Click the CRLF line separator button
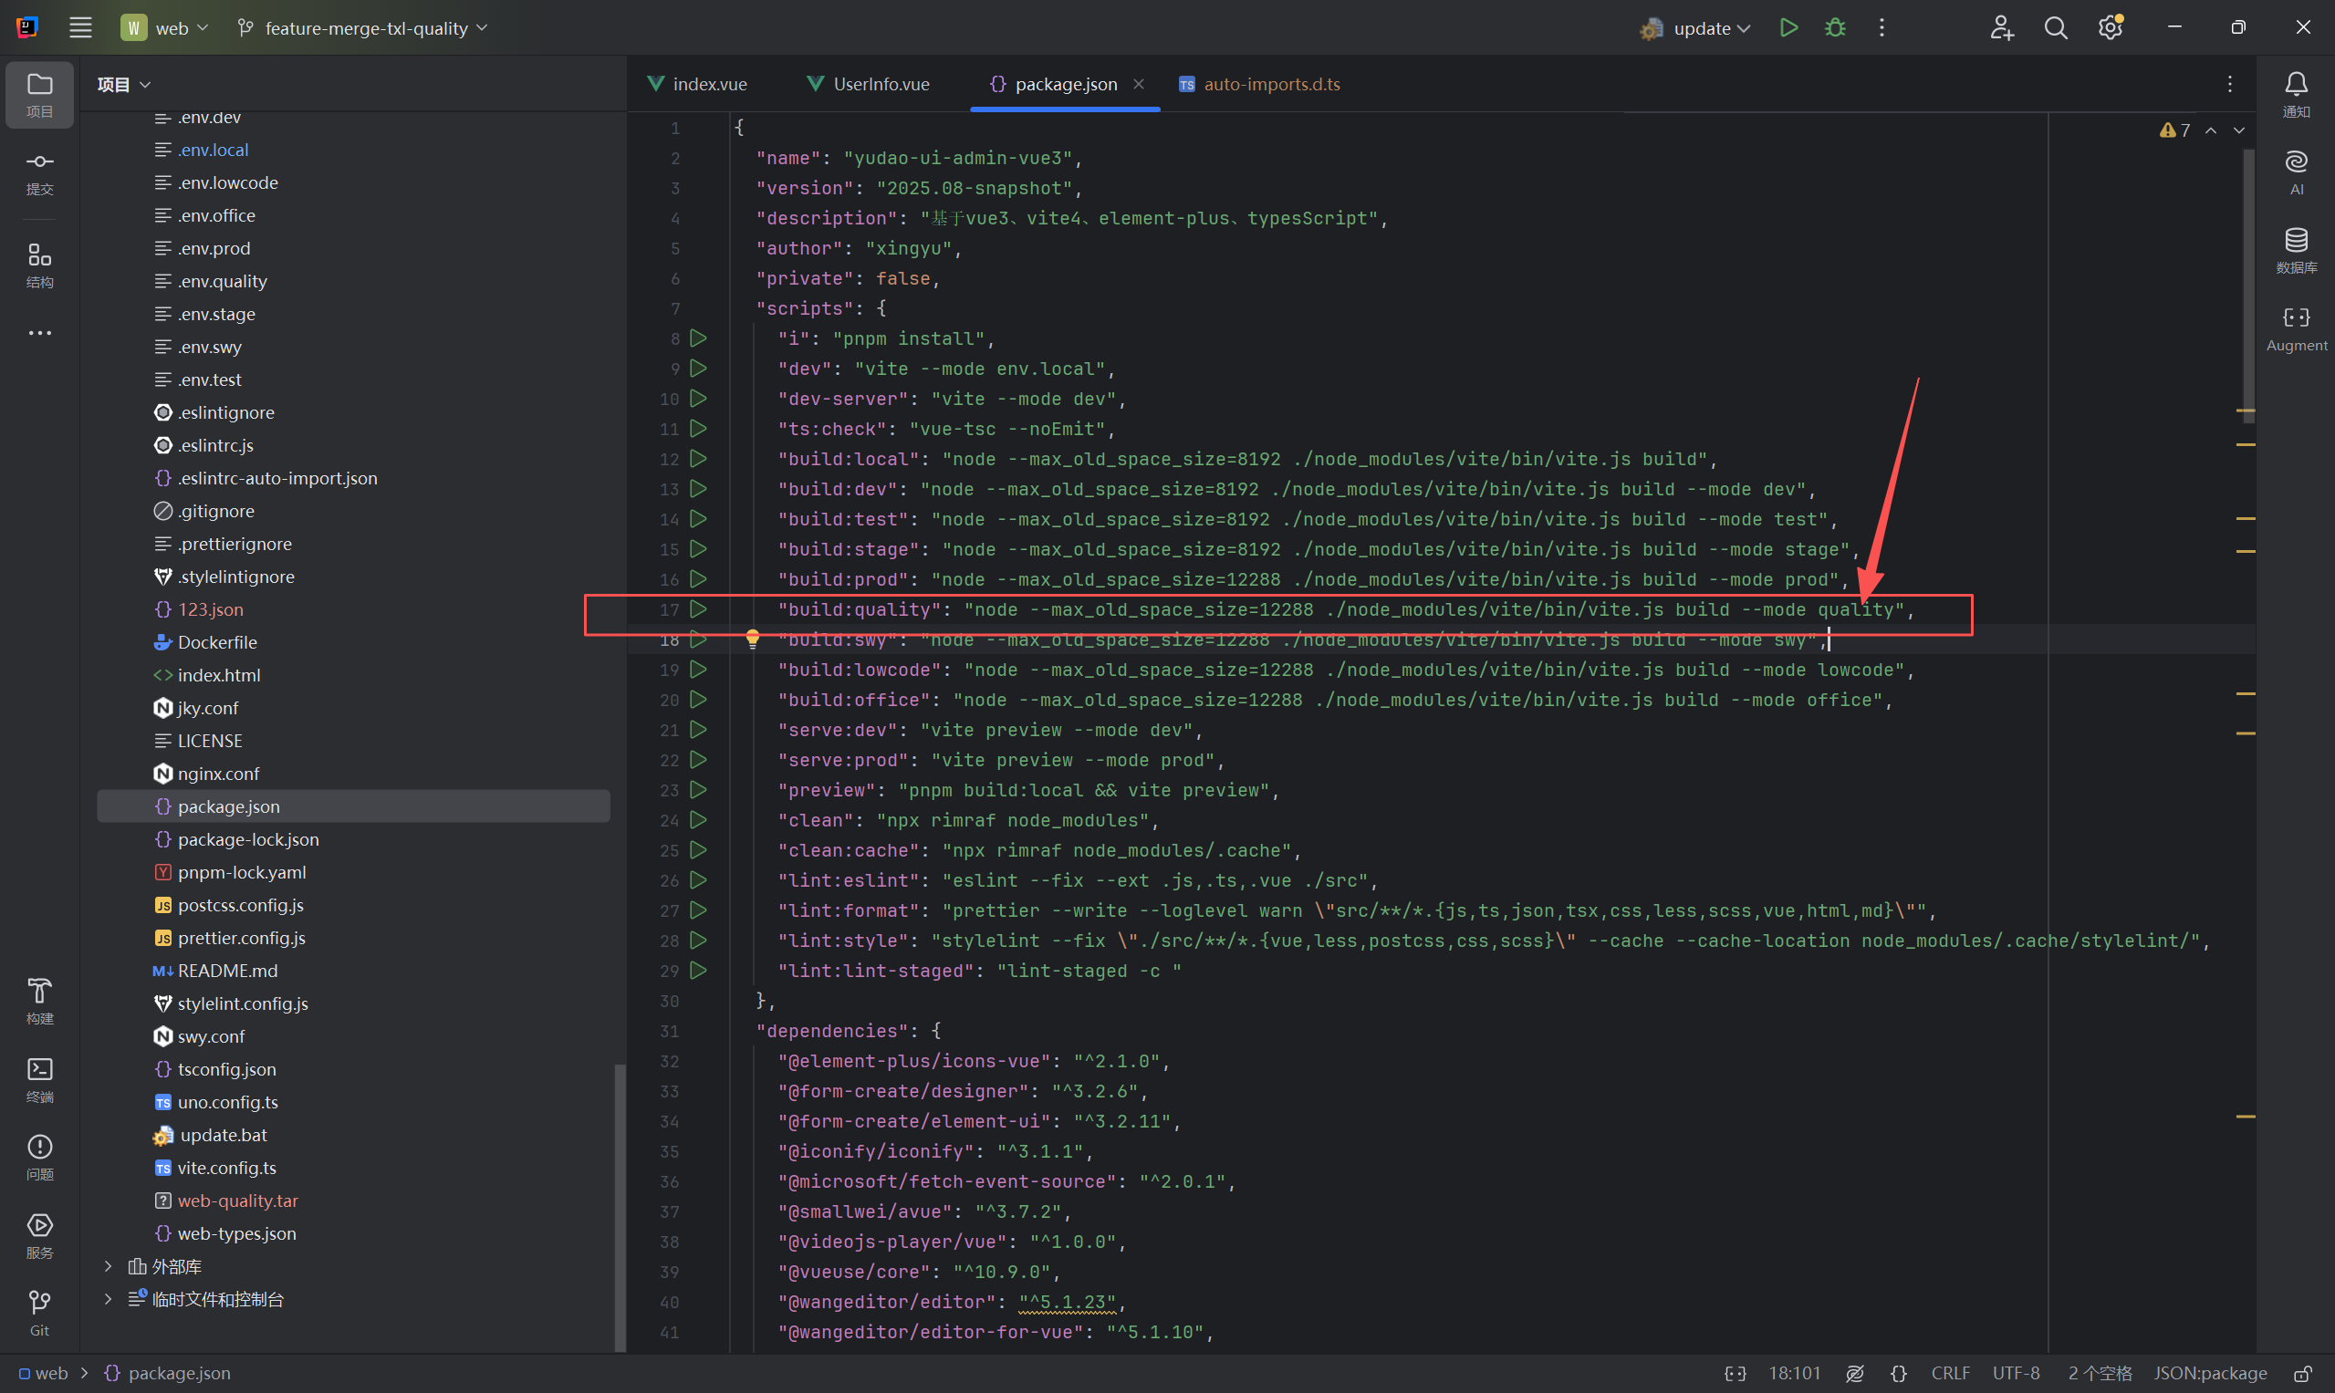This screenshot has width=2335, height=1393. pyautogui.click(x=1949, y=1373)
